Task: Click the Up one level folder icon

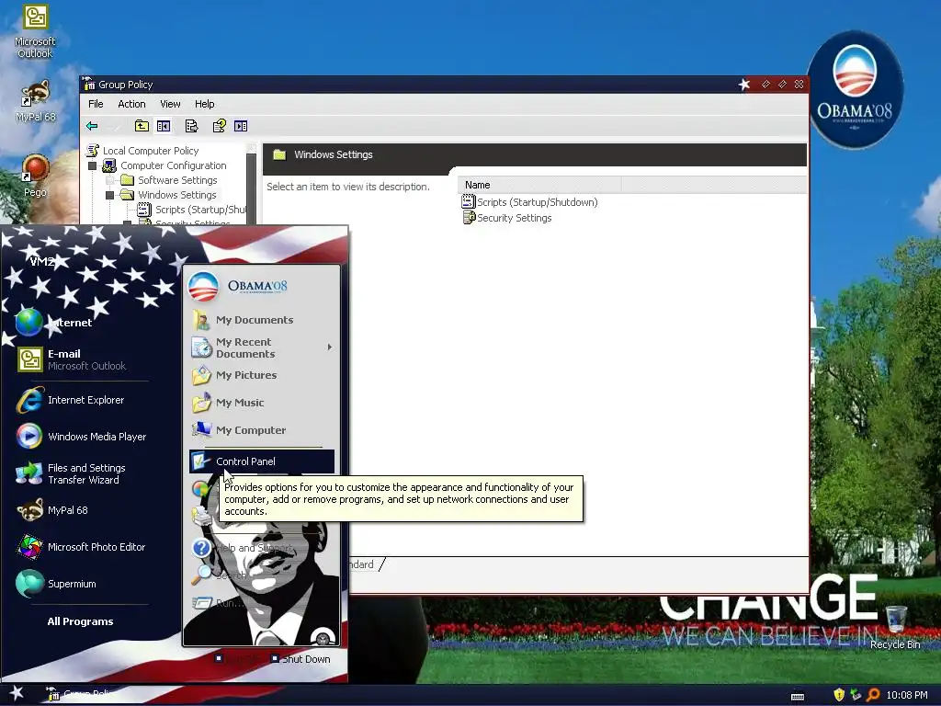Action: point(142,126)
